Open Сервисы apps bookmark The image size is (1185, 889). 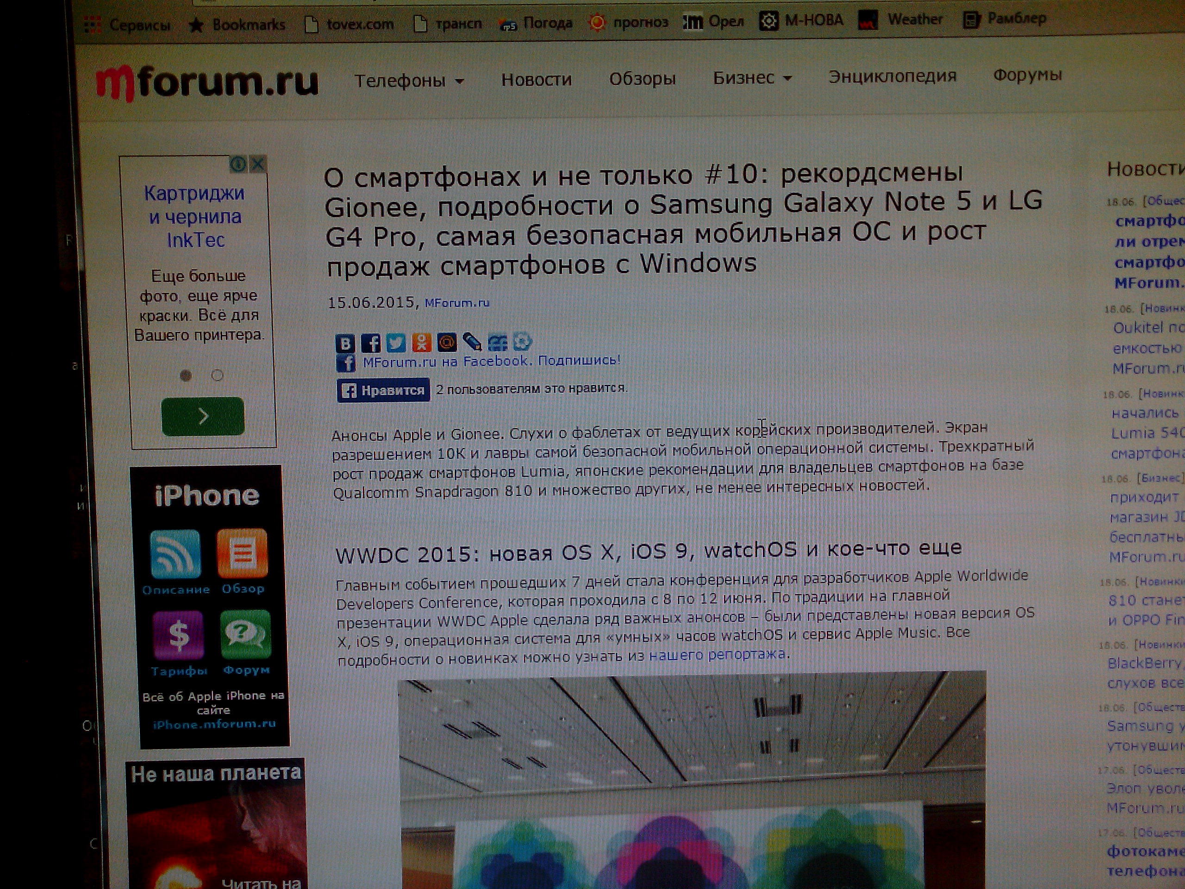127,25
